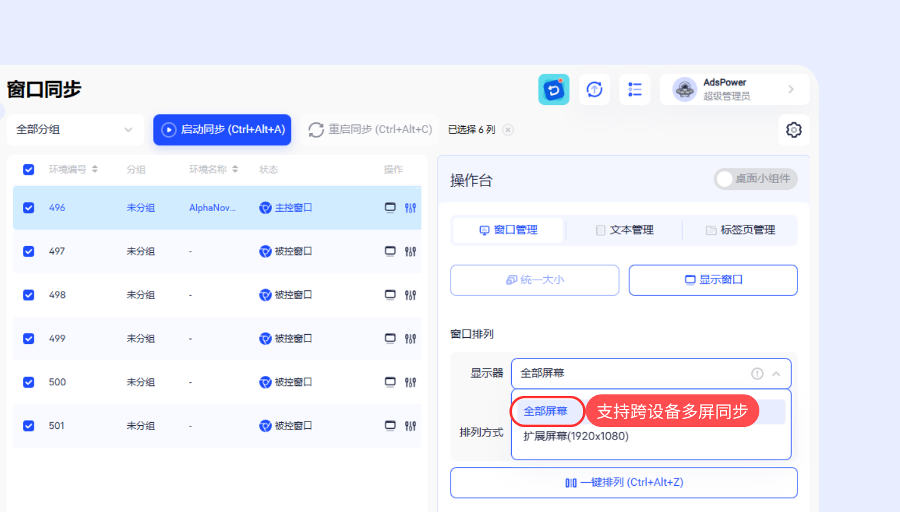Click 未分组 cell in row 499
Viewport: 900px width, 512px height.
coord(141,338)
